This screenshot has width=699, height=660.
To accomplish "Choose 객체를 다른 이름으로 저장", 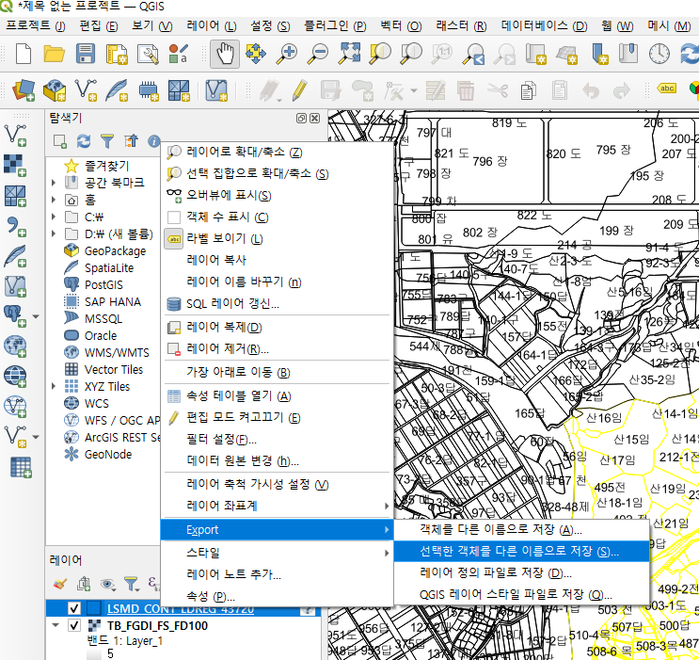I will tap(521, 530).
